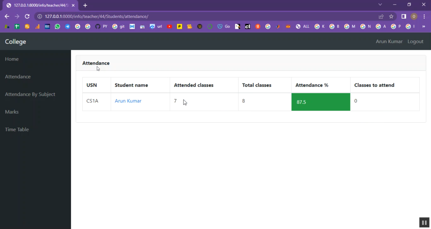This screenshot has height=229, width=431.
Task: Toggle the browser side panel
Action: 404,17
